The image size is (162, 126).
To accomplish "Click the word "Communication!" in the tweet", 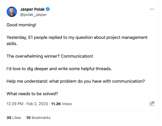I will 77,56.
